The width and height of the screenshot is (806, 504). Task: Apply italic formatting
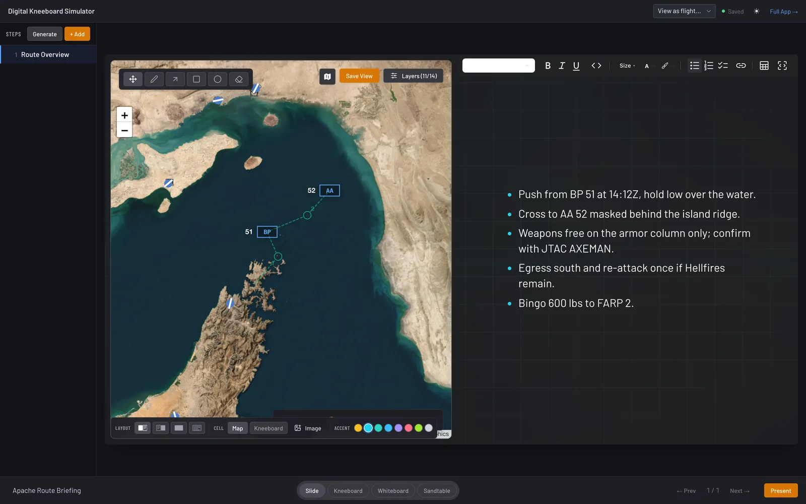(x=562, y=66)
